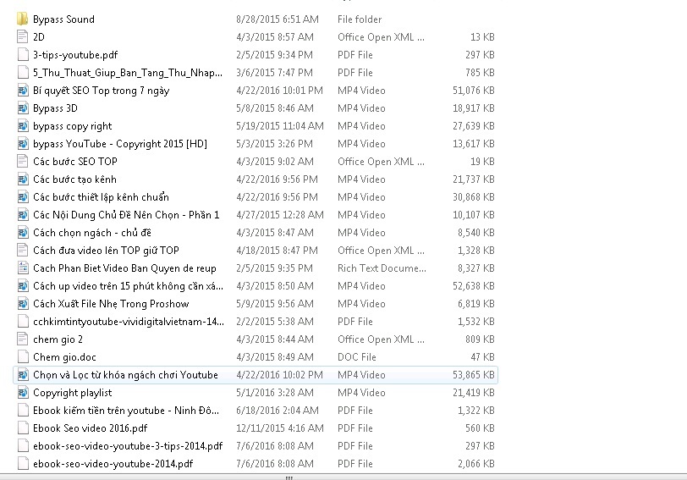Click date 8/28/2015 6:51 AM of Bypass Sound

(x=278, y=19)
